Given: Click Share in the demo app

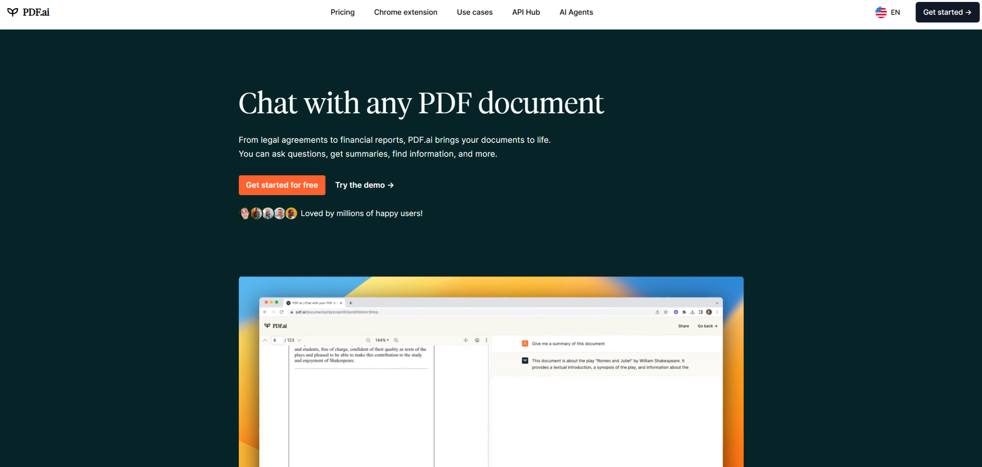Looking at the screenshot, I should (x=683, y=326).
